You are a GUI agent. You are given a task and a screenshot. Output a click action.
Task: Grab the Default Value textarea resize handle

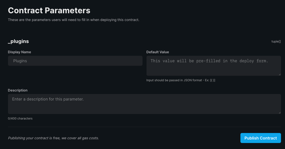coord(280,74)
